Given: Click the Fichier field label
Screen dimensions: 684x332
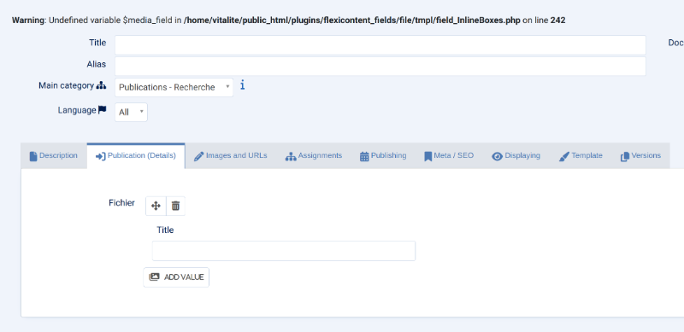Looking at the screenshot, I should pyautogui.click(x=121, y=202).
